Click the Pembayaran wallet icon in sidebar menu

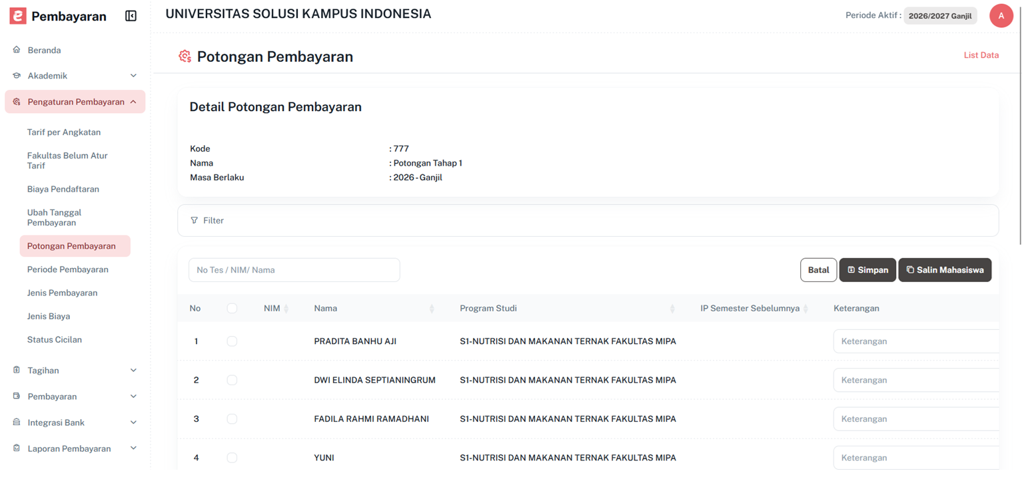pyautogui.click(x=17, y=397)
